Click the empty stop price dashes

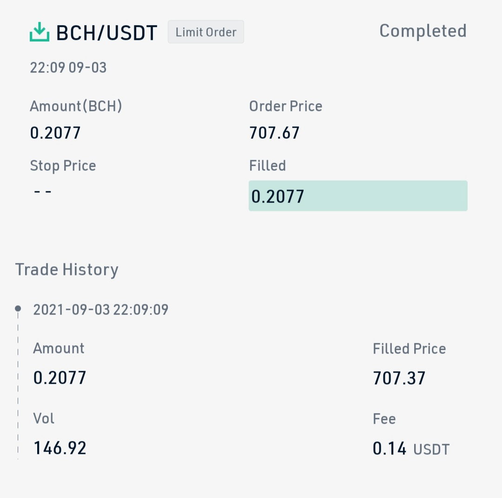(x=43, y=192)
